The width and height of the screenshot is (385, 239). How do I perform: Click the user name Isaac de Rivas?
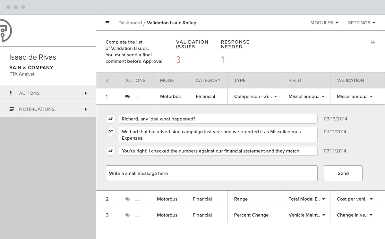(x=33, y=57)
